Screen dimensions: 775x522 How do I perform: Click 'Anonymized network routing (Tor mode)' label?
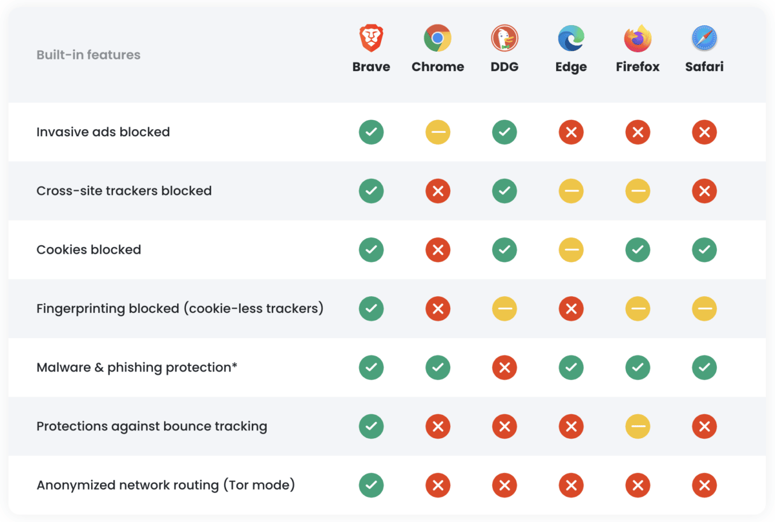point(166,485)
